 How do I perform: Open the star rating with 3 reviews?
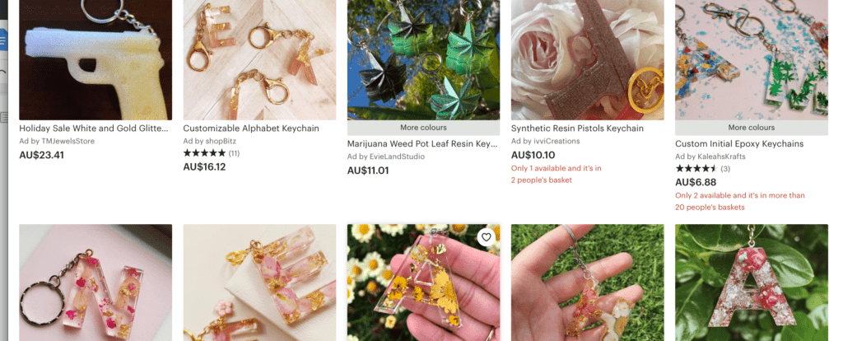(703, 169)
